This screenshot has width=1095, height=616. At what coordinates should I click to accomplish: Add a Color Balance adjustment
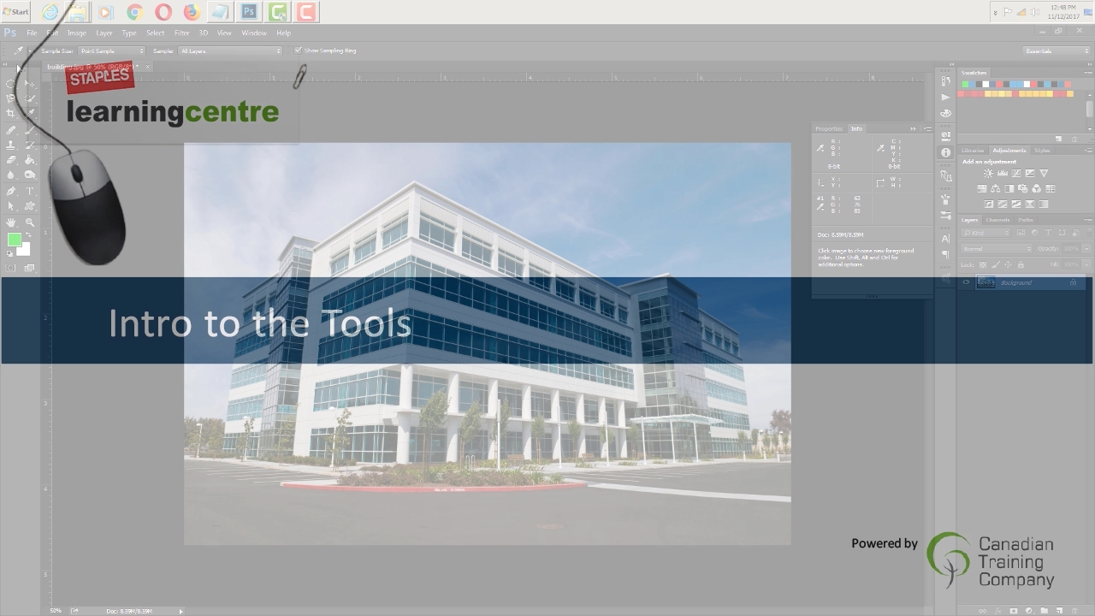click(x=995, y=188)
